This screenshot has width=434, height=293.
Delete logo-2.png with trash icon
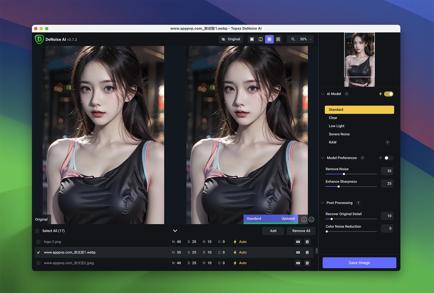coord(307,242)
